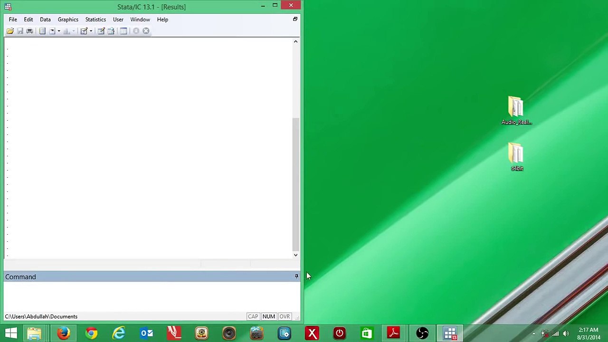Toggle the Command panel pin icon

tap(296, 276)
